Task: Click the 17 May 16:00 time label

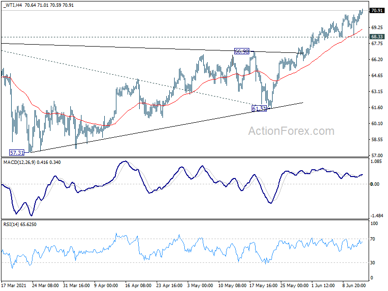Action: click(263, 285)
